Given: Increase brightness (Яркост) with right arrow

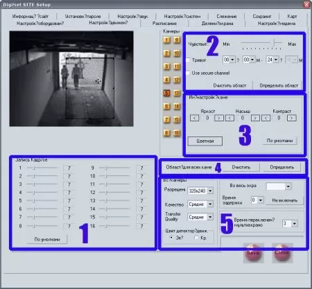Looking at the screenshot, I should [219, 118].
